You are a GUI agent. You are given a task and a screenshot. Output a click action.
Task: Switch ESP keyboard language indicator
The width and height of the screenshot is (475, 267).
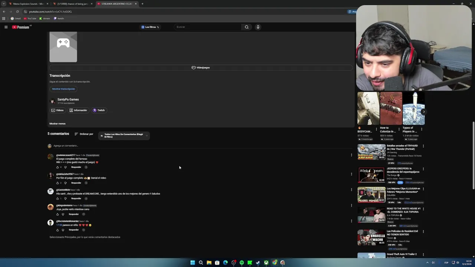pyautogui.click(x=446, y=263)
